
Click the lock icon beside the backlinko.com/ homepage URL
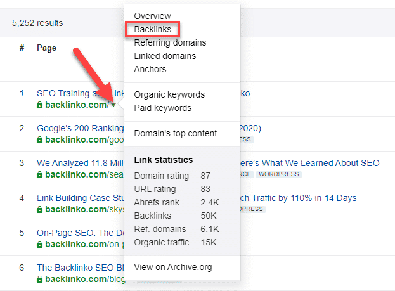(40, 105)
